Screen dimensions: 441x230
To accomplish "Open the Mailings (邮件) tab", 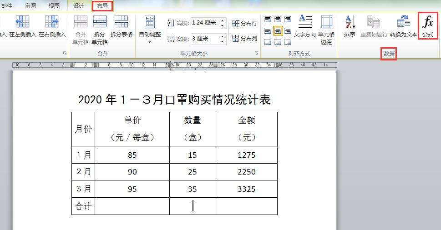I will point(7,5).
